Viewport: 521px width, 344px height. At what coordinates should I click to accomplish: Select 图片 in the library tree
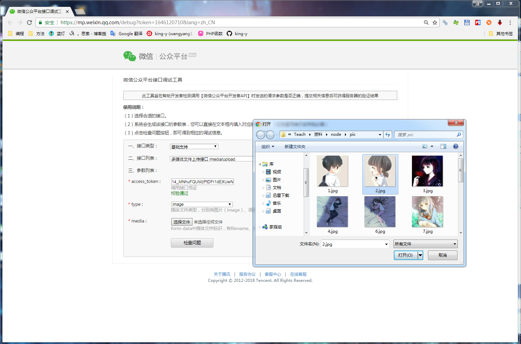tap(273, 180)
